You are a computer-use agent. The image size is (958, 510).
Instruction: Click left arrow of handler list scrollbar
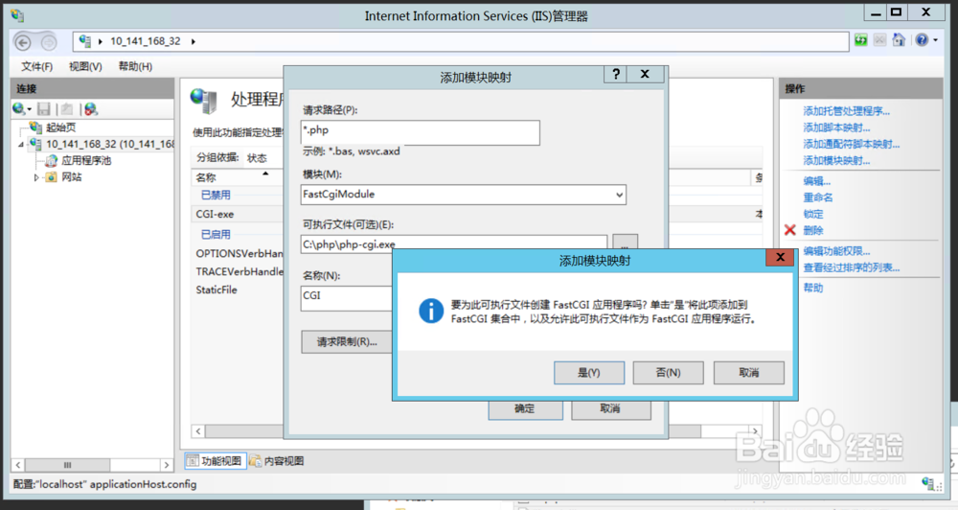tap(198, 431)
